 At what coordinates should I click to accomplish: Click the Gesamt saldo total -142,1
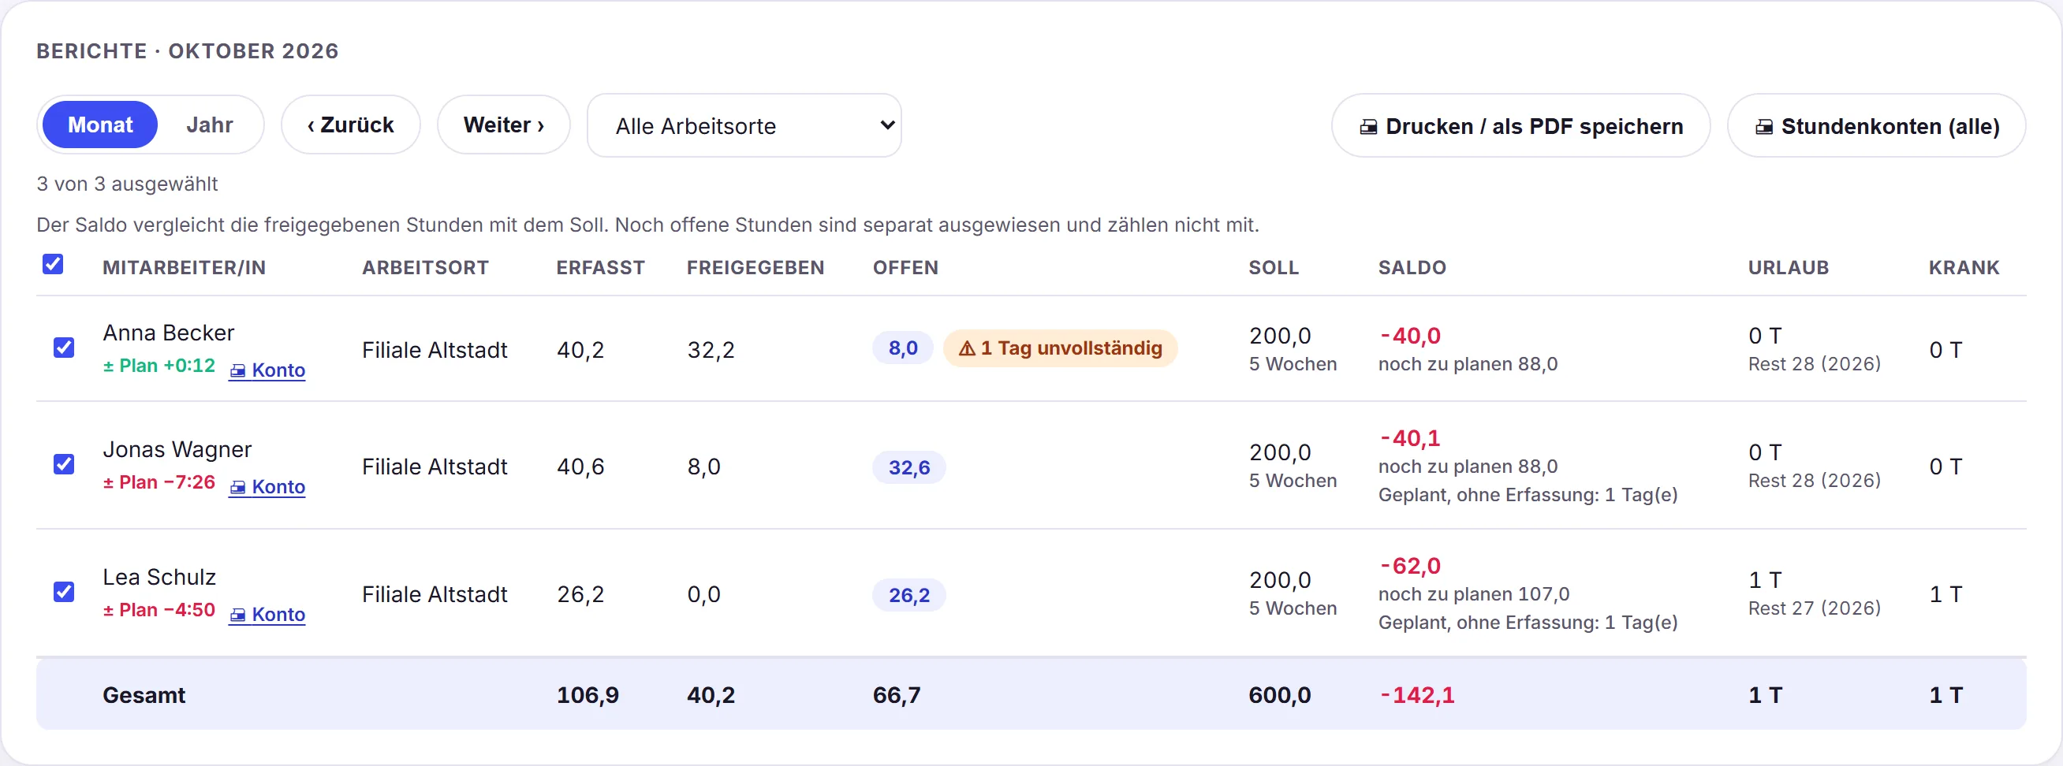click(x=1416, y=695)
